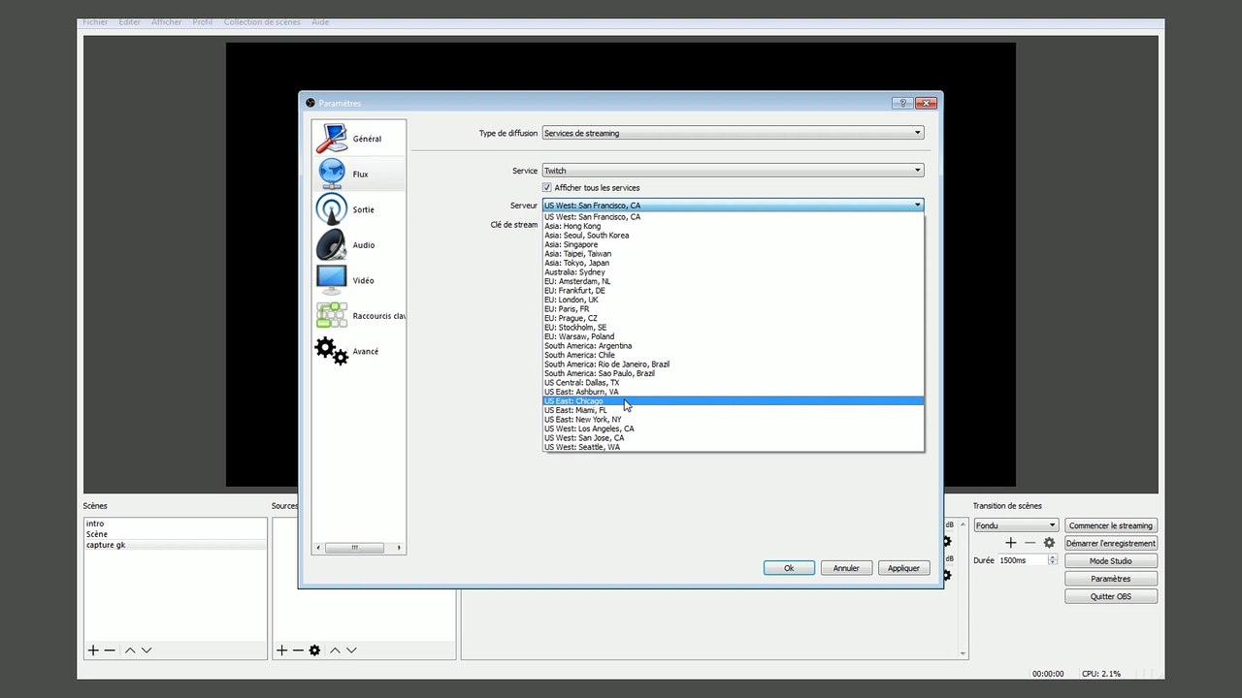Add a new source with the plus icon

[x=281, y=650]
